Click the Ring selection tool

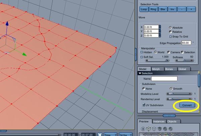click(153, 9)
